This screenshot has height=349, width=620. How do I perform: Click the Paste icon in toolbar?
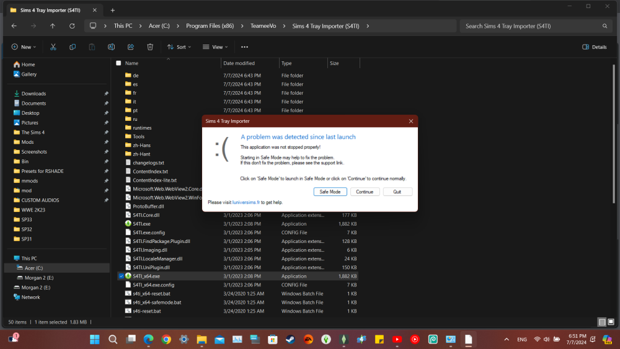click(x=92, y=47)
